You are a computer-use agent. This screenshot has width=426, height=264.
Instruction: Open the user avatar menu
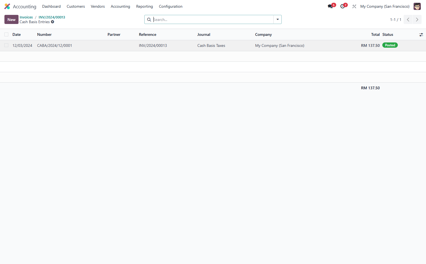(417, 6)
